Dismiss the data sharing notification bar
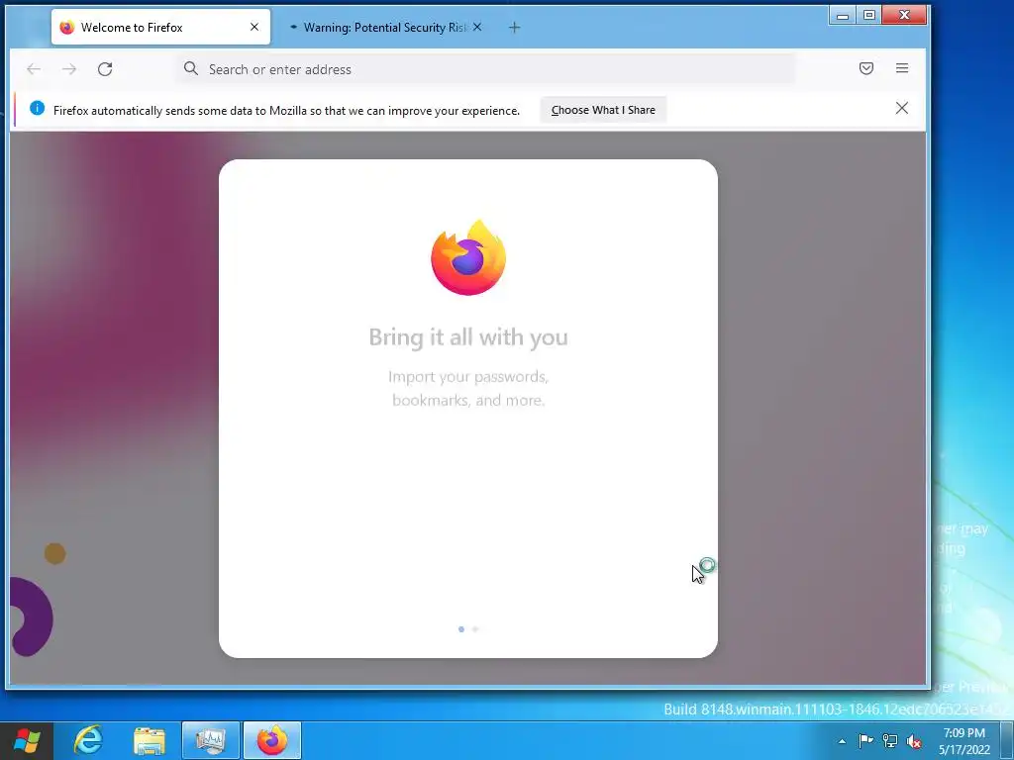The image size is (1014, 760). coord(901,108)
